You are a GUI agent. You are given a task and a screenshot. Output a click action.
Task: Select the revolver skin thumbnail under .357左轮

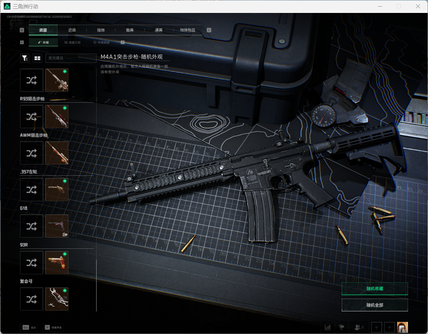[57, 190]
